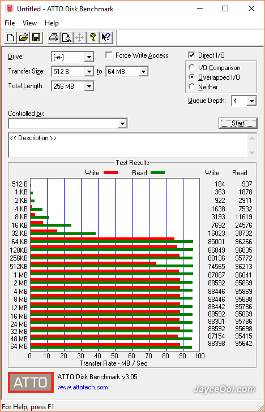Click inside the Description text box
The image size is (265, 412).
[x=129, y=145]
